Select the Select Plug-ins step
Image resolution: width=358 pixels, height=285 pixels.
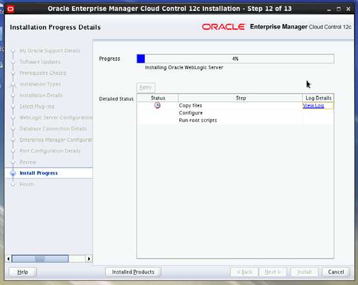pos(37,106)
